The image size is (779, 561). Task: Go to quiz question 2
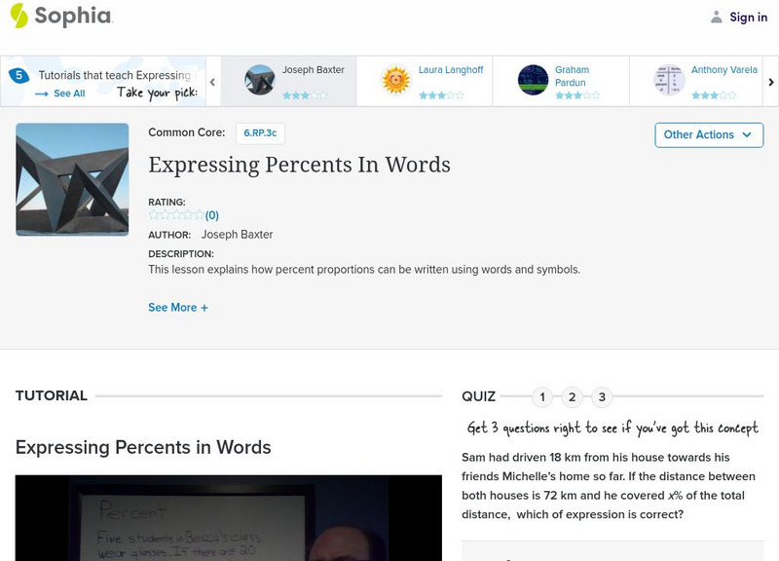(x=573, y=396)
